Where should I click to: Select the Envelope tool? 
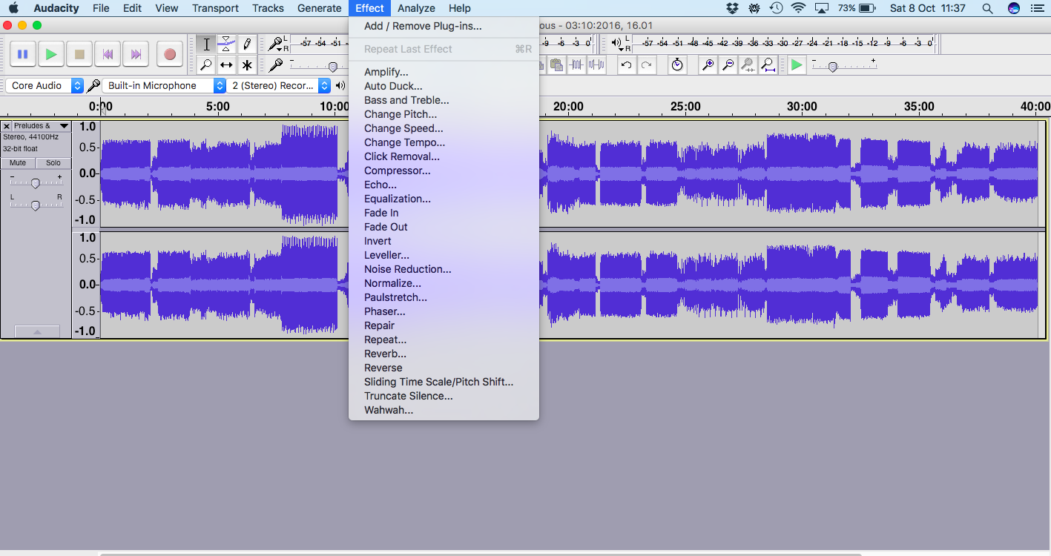coord(226,44)
